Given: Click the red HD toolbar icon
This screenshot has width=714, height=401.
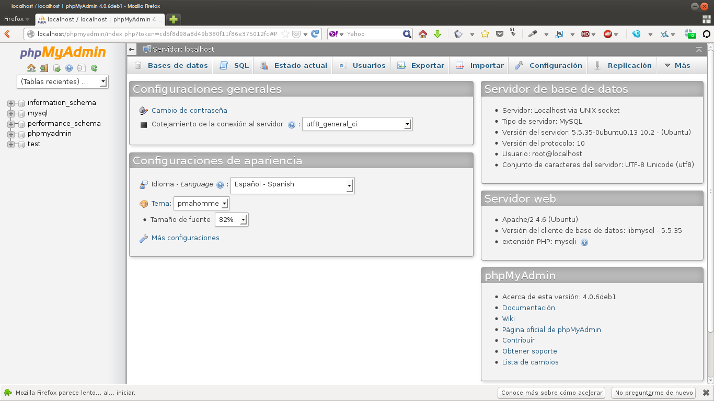Looking at the screenshot, I should click(585, 34).
